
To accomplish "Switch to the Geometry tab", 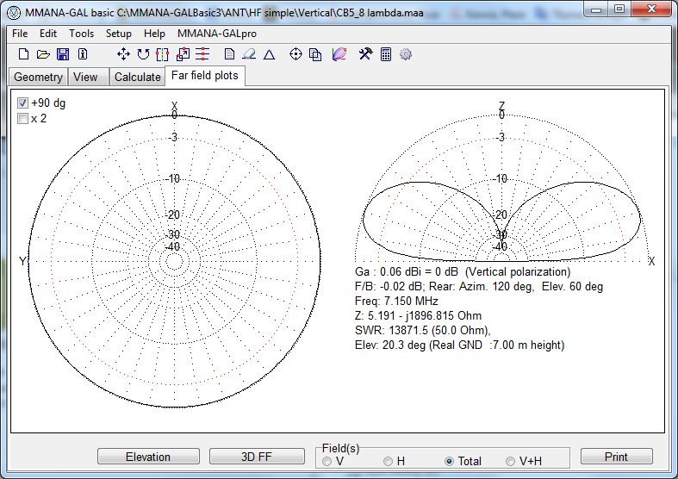I will pos(38,77).
